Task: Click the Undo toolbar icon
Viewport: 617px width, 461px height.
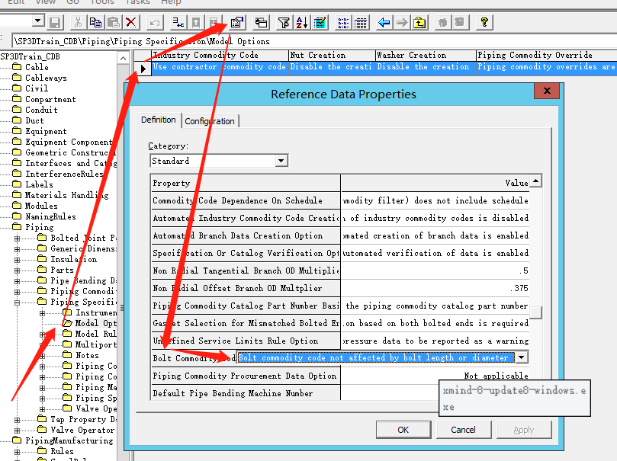Action: [x=154, y=22]
